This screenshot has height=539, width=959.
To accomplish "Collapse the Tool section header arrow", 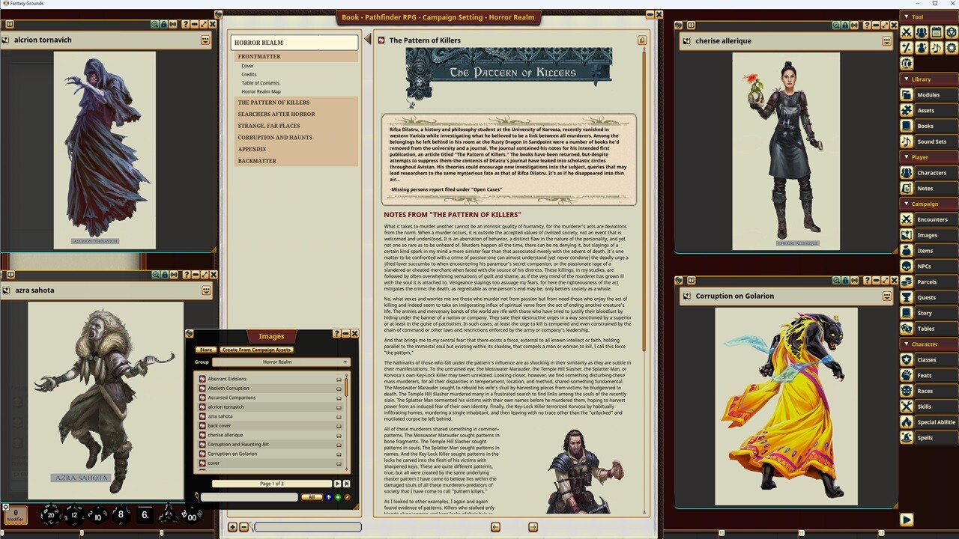I will (x=907, y=16).
